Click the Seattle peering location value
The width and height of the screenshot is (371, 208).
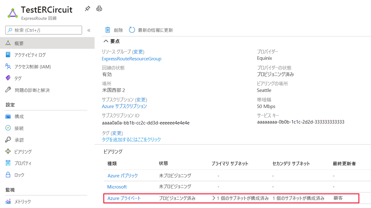point(264,90)
